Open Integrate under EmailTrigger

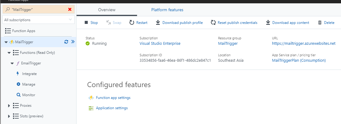click(x=29, y=74)
